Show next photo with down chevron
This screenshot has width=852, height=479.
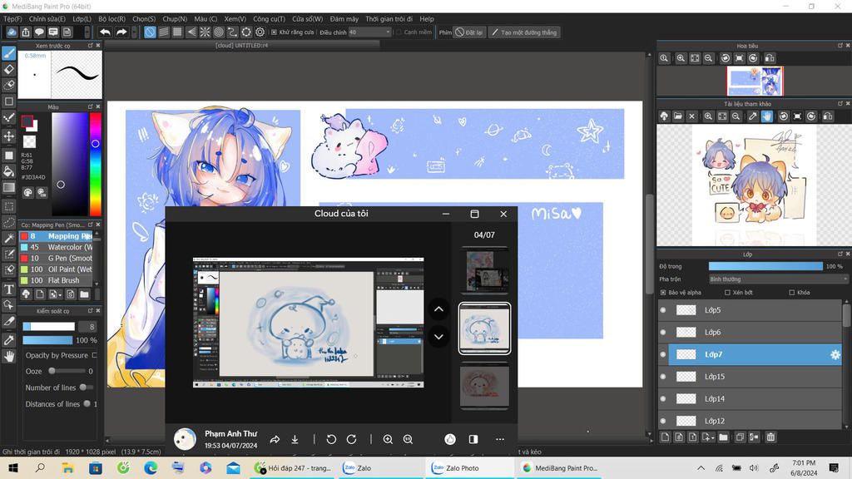(x=438, y=337)
